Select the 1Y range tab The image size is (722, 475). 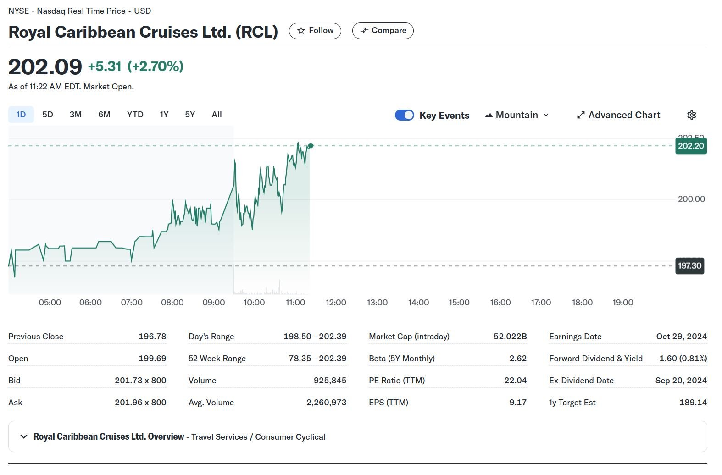coord(164,115)
